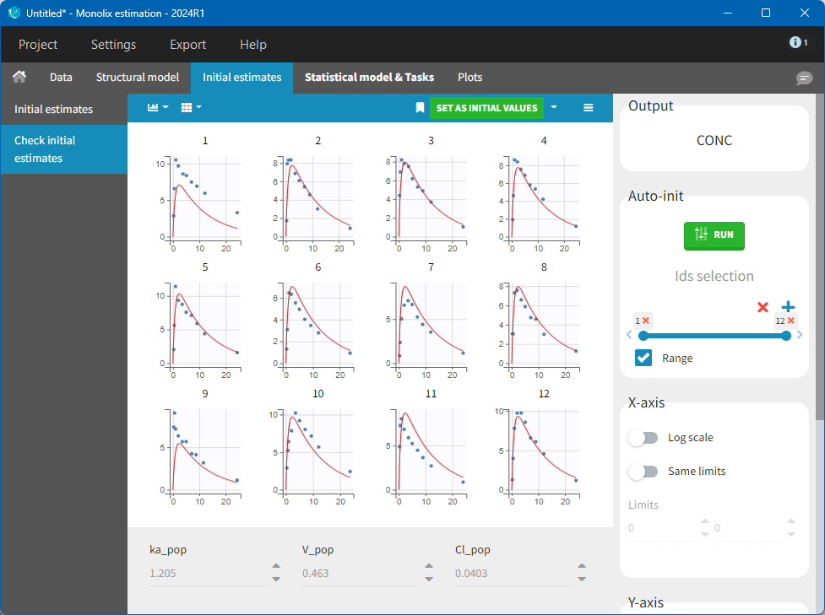This screenshot has height=615, width=825.
Task: Uncheck the Range checkbox
Action: tap(643, 358)
